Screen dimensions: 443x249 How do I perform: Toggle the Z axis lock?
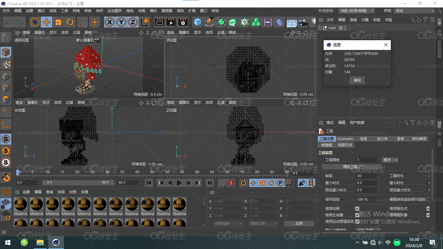click(x=133, y=22)
